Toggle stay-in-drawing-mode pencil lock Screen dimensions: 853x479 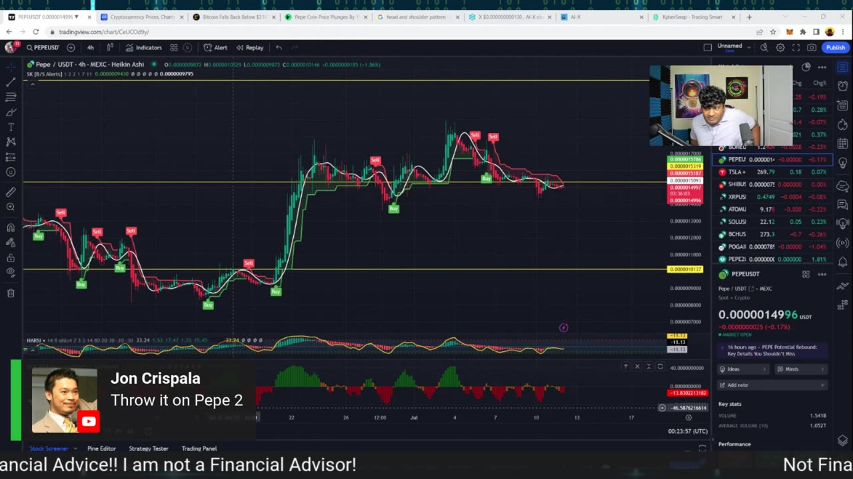click(11, 243)
